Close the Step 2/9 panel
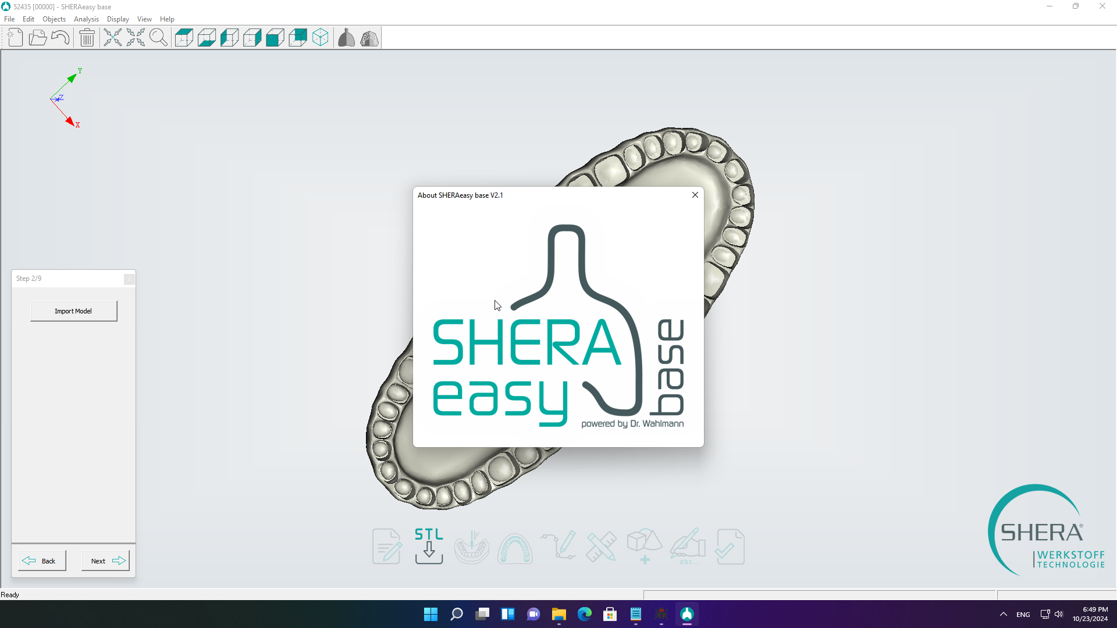1117x628 pixels. [129, 279]
